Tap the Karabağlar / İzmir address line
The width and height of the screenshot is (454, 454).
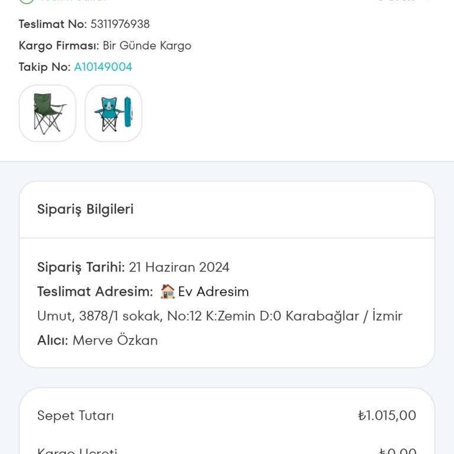tap(219, 316)
